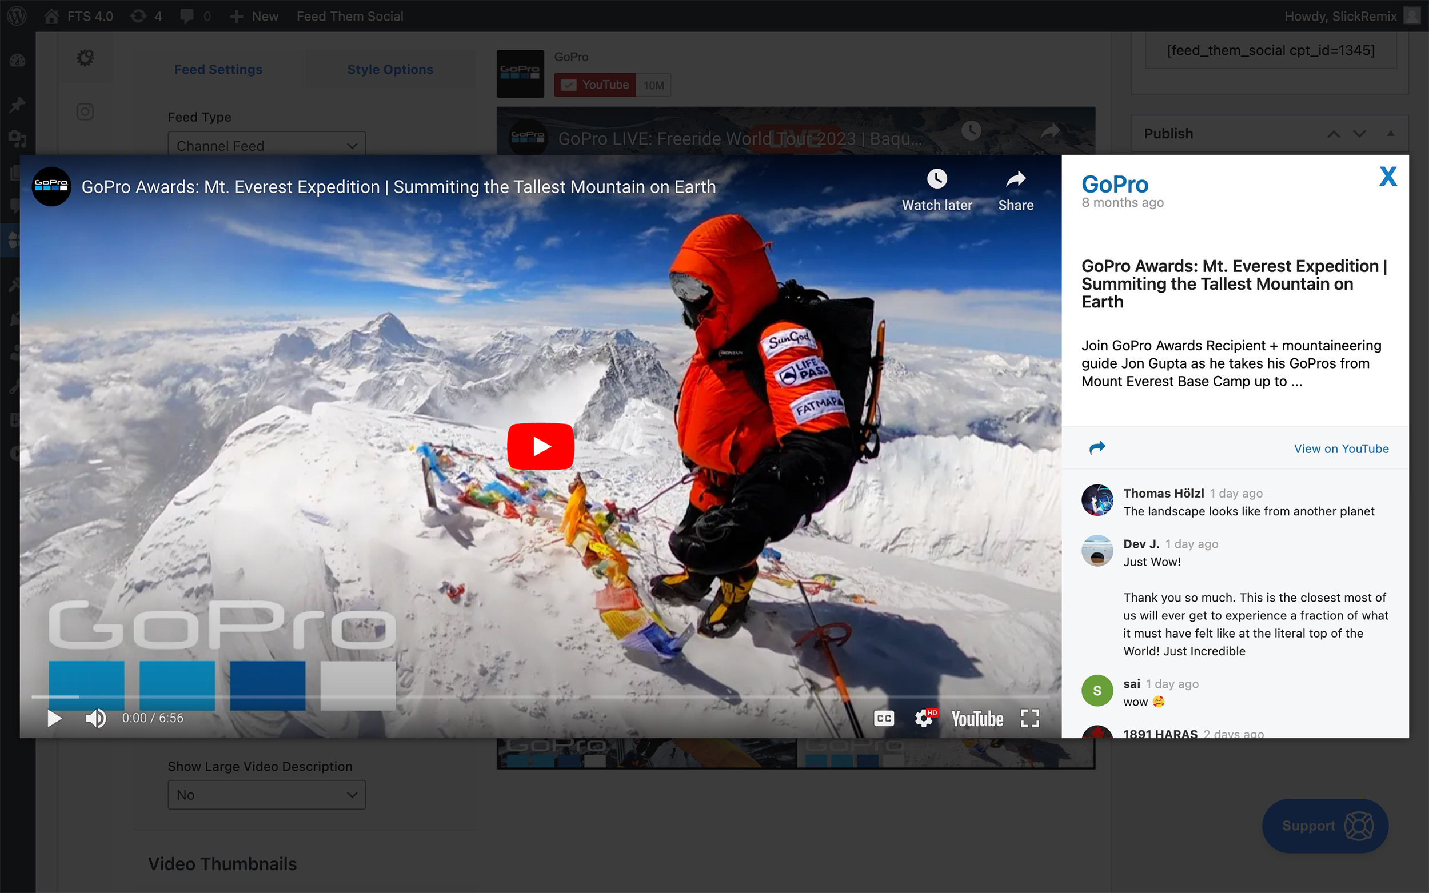Click the Watch later clock icon
Image resolution: width=1429 pixels, height=893 pixels.
point(937,179)
